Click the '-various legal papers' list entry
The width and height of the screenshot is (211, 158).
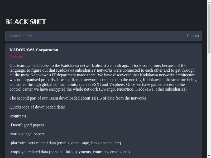(27, 134)
